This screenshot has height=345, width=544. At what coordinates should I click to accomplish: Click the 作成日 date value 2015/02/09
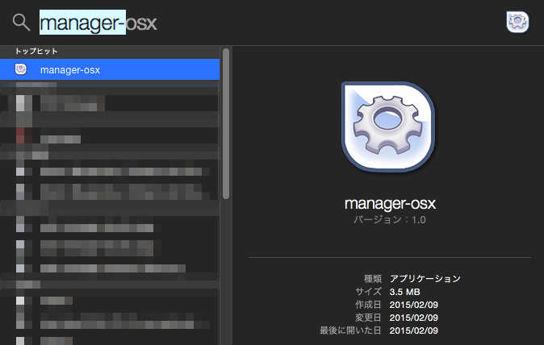413,305
